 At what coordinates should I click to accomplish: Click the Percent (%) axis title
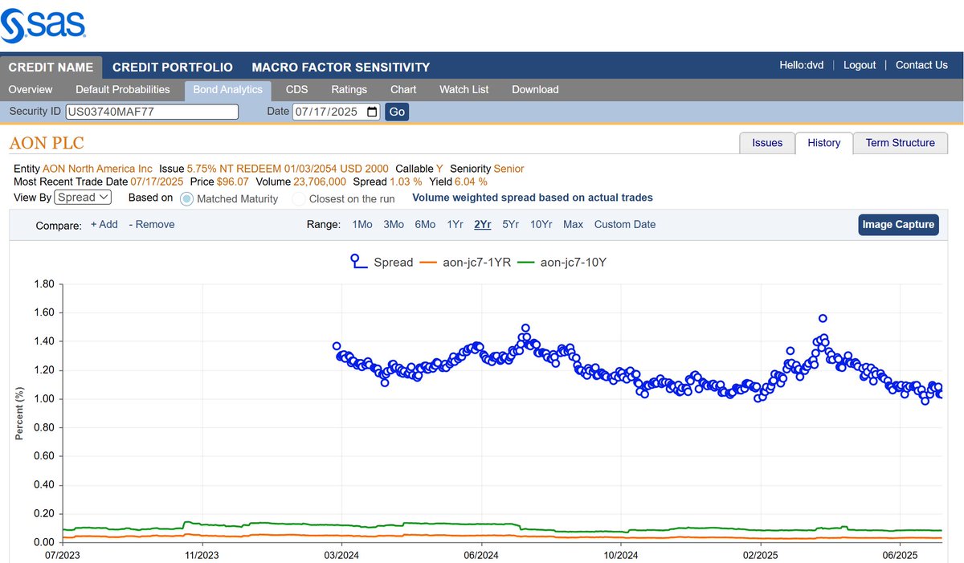point(19,413)
